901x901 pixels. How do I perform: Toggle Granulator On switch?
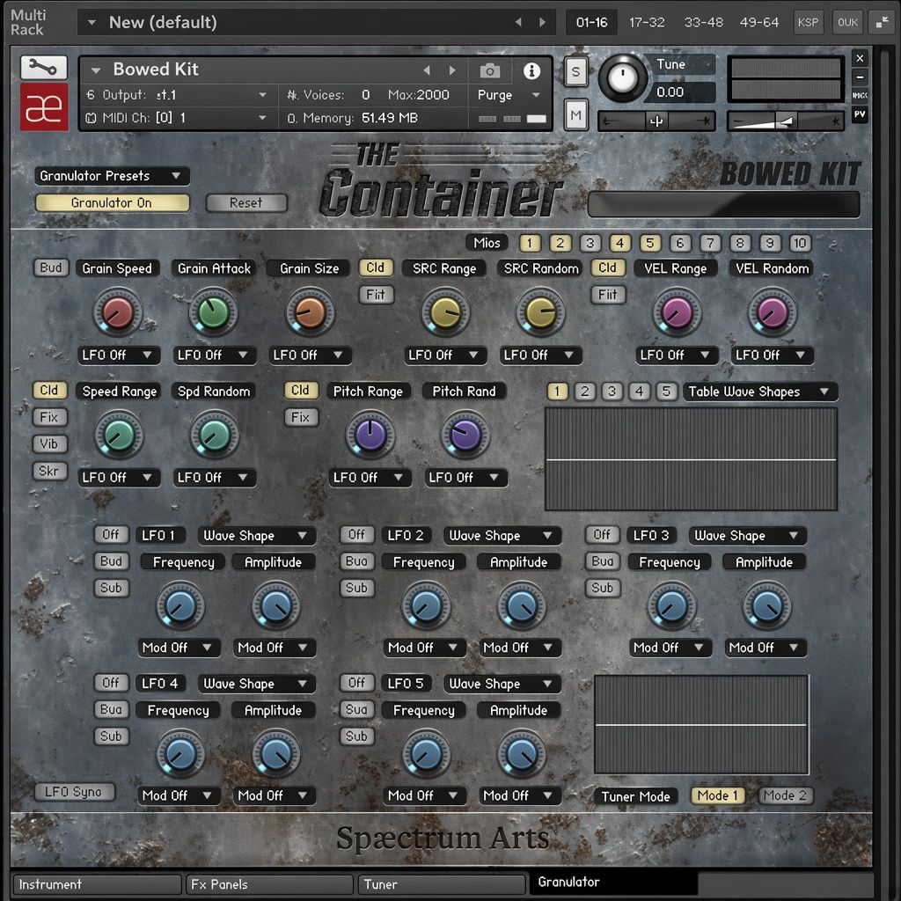click(x=112, y=203)
